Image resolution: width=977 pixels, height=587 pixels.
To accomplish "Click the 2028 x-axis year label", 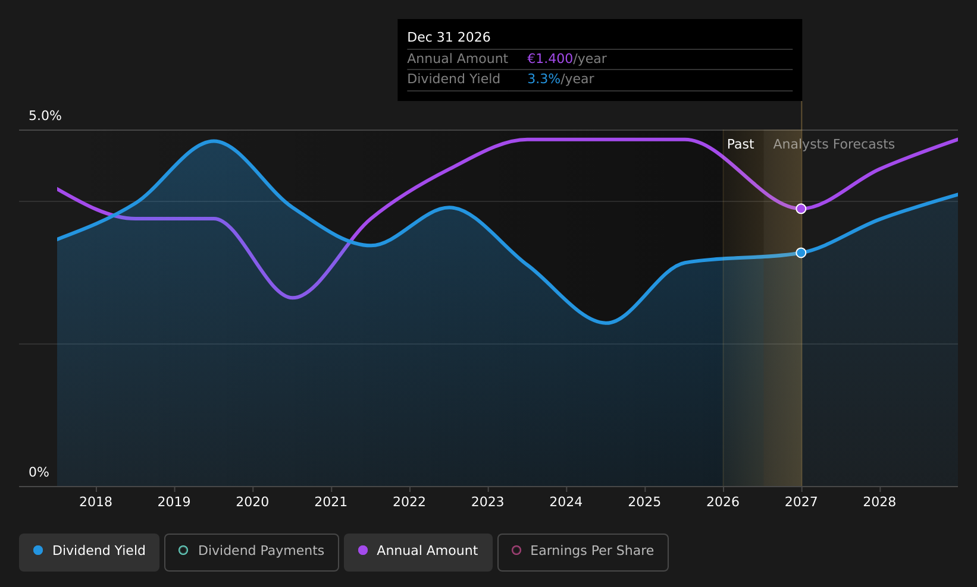I will click(x=879, y=502).
